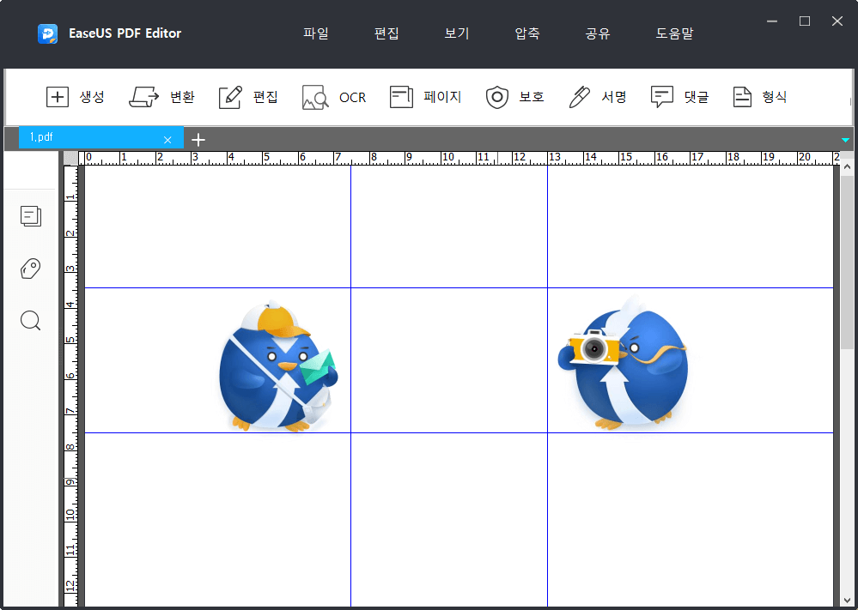
Task: Select the 생성 (Create) tool
Action: 76,96
